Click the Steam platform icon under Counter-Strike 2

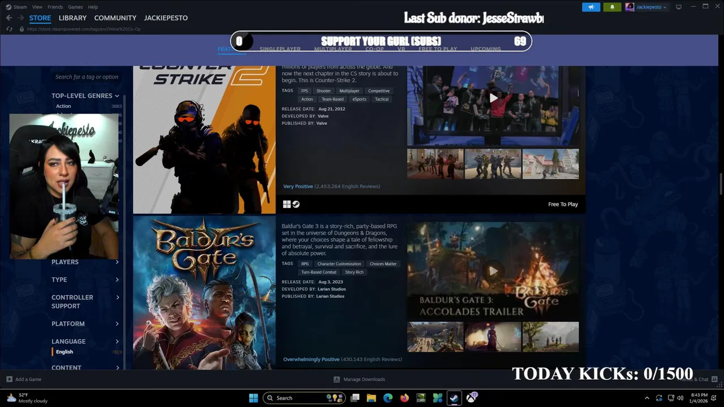click(296, 204)
